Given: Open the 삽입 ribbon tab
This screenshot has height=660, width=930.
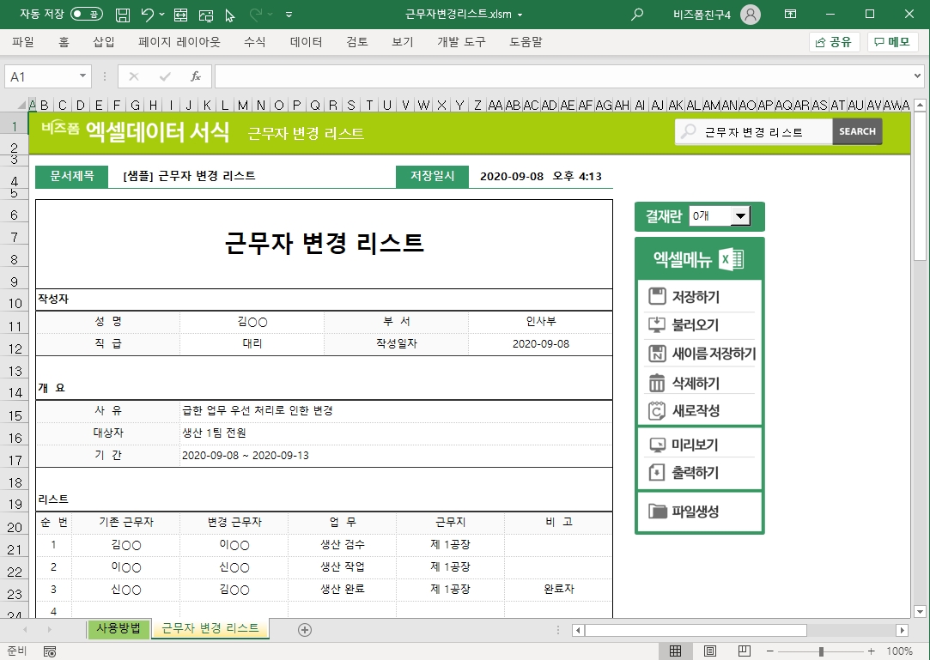Looking at the screenshot, I should [103, 42].
